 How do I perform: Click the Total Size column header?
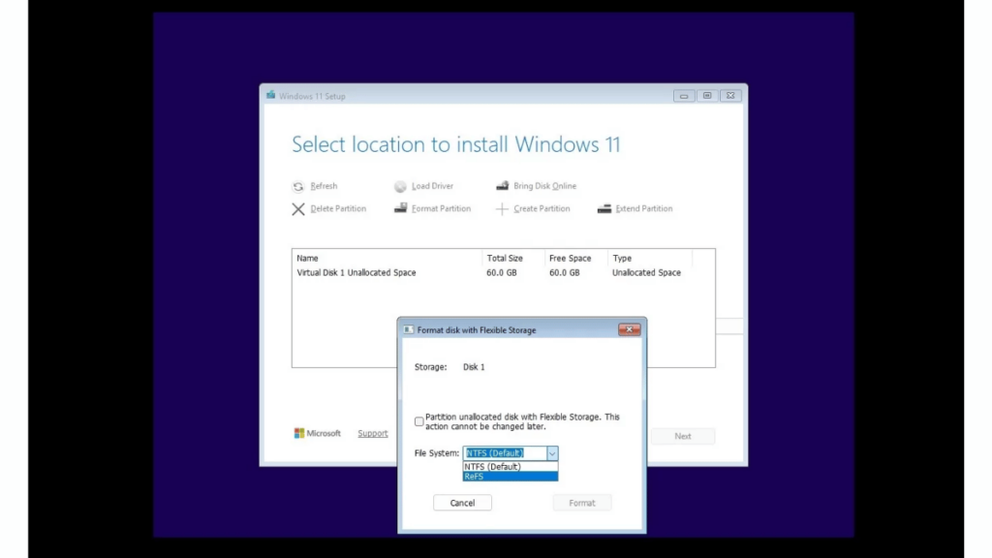(505, 258)
